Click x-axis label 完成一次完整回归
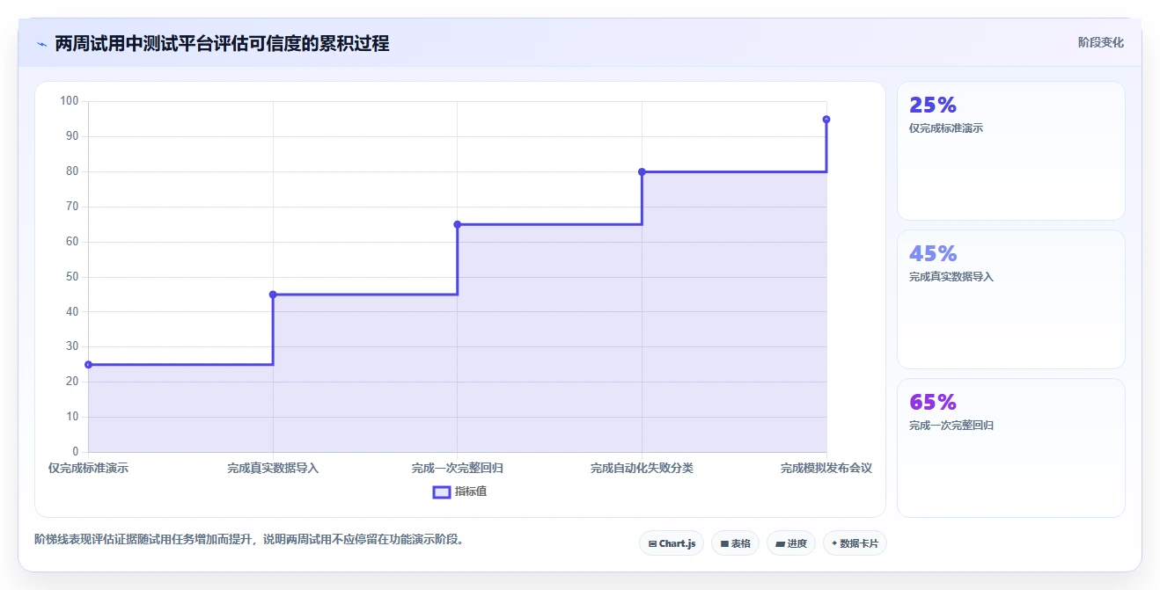 (x=458, y=468)
